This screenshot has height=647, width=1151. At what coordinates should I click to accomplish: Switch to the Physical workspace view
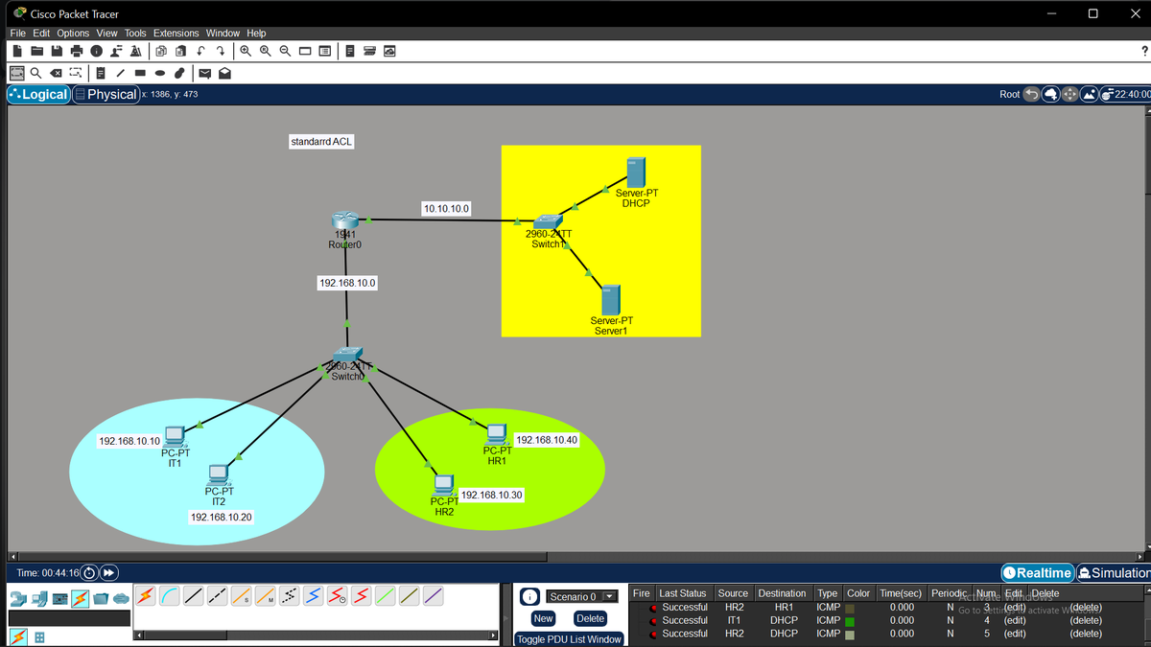pos(106,94)
